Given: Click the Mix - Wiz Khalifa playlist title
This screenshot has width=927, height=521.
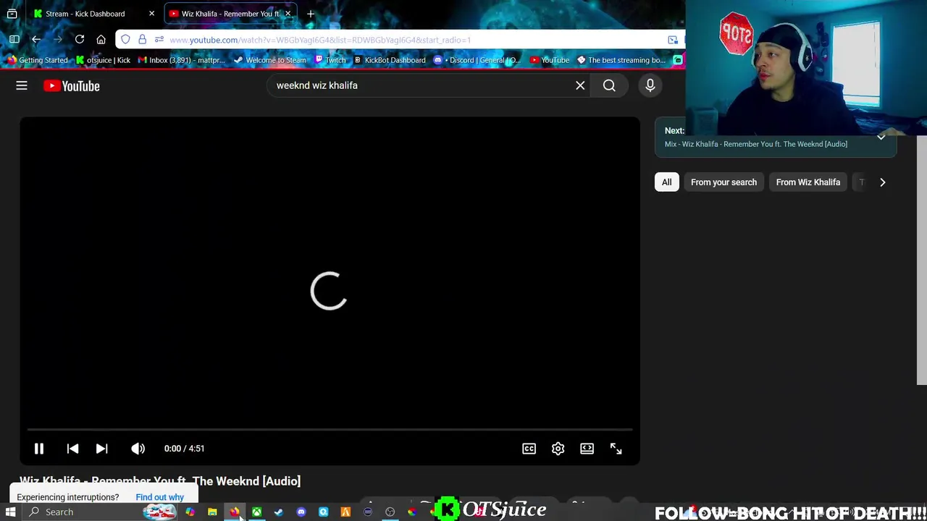Looking at the screenshot, I should coord(756,144).
